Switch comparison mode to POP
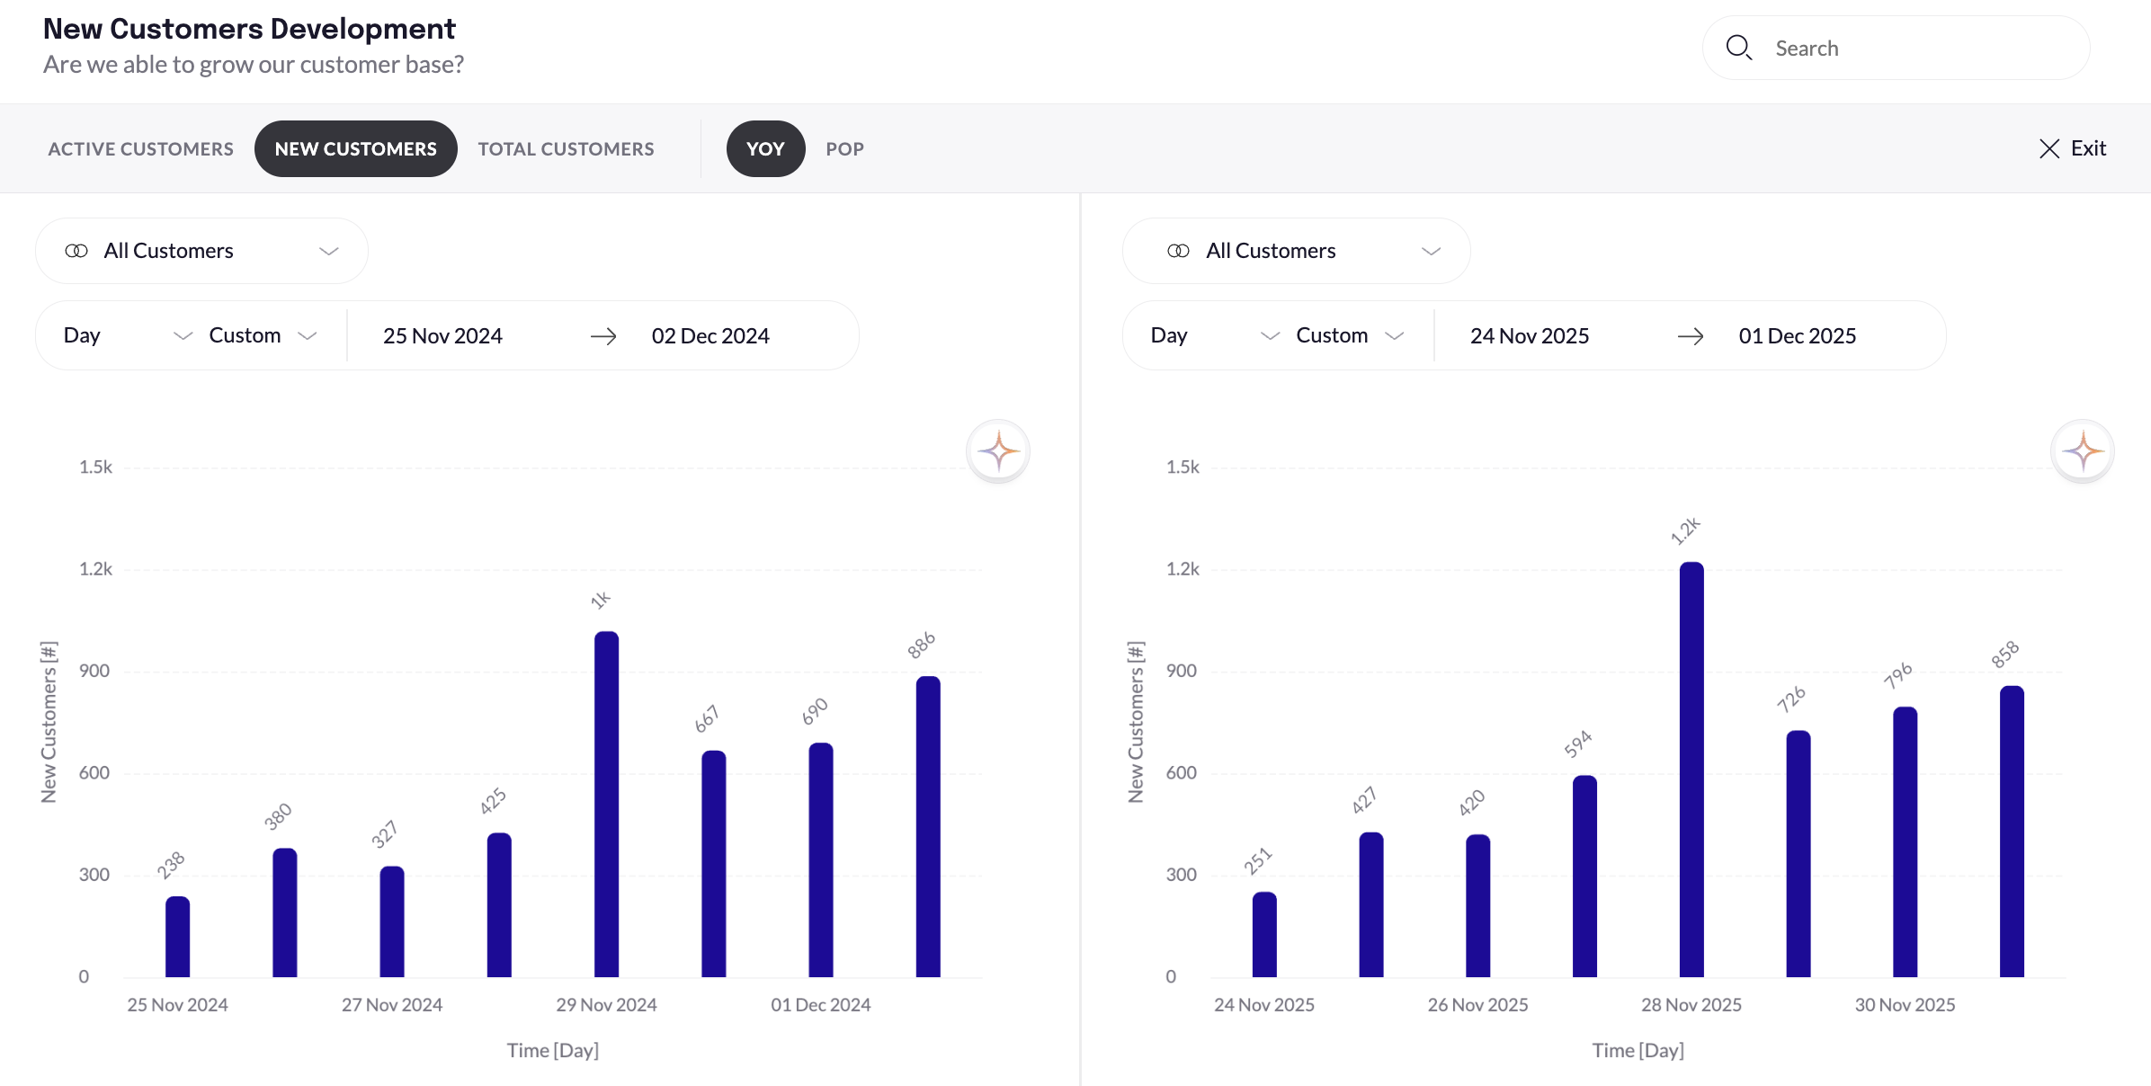This screenshot has height=1086, width=2151. tap(844, 149)
